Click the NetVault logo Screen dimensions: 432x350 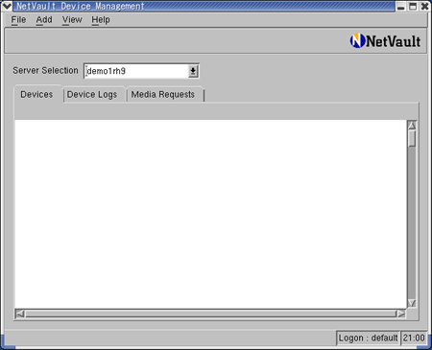coord(385,41)
